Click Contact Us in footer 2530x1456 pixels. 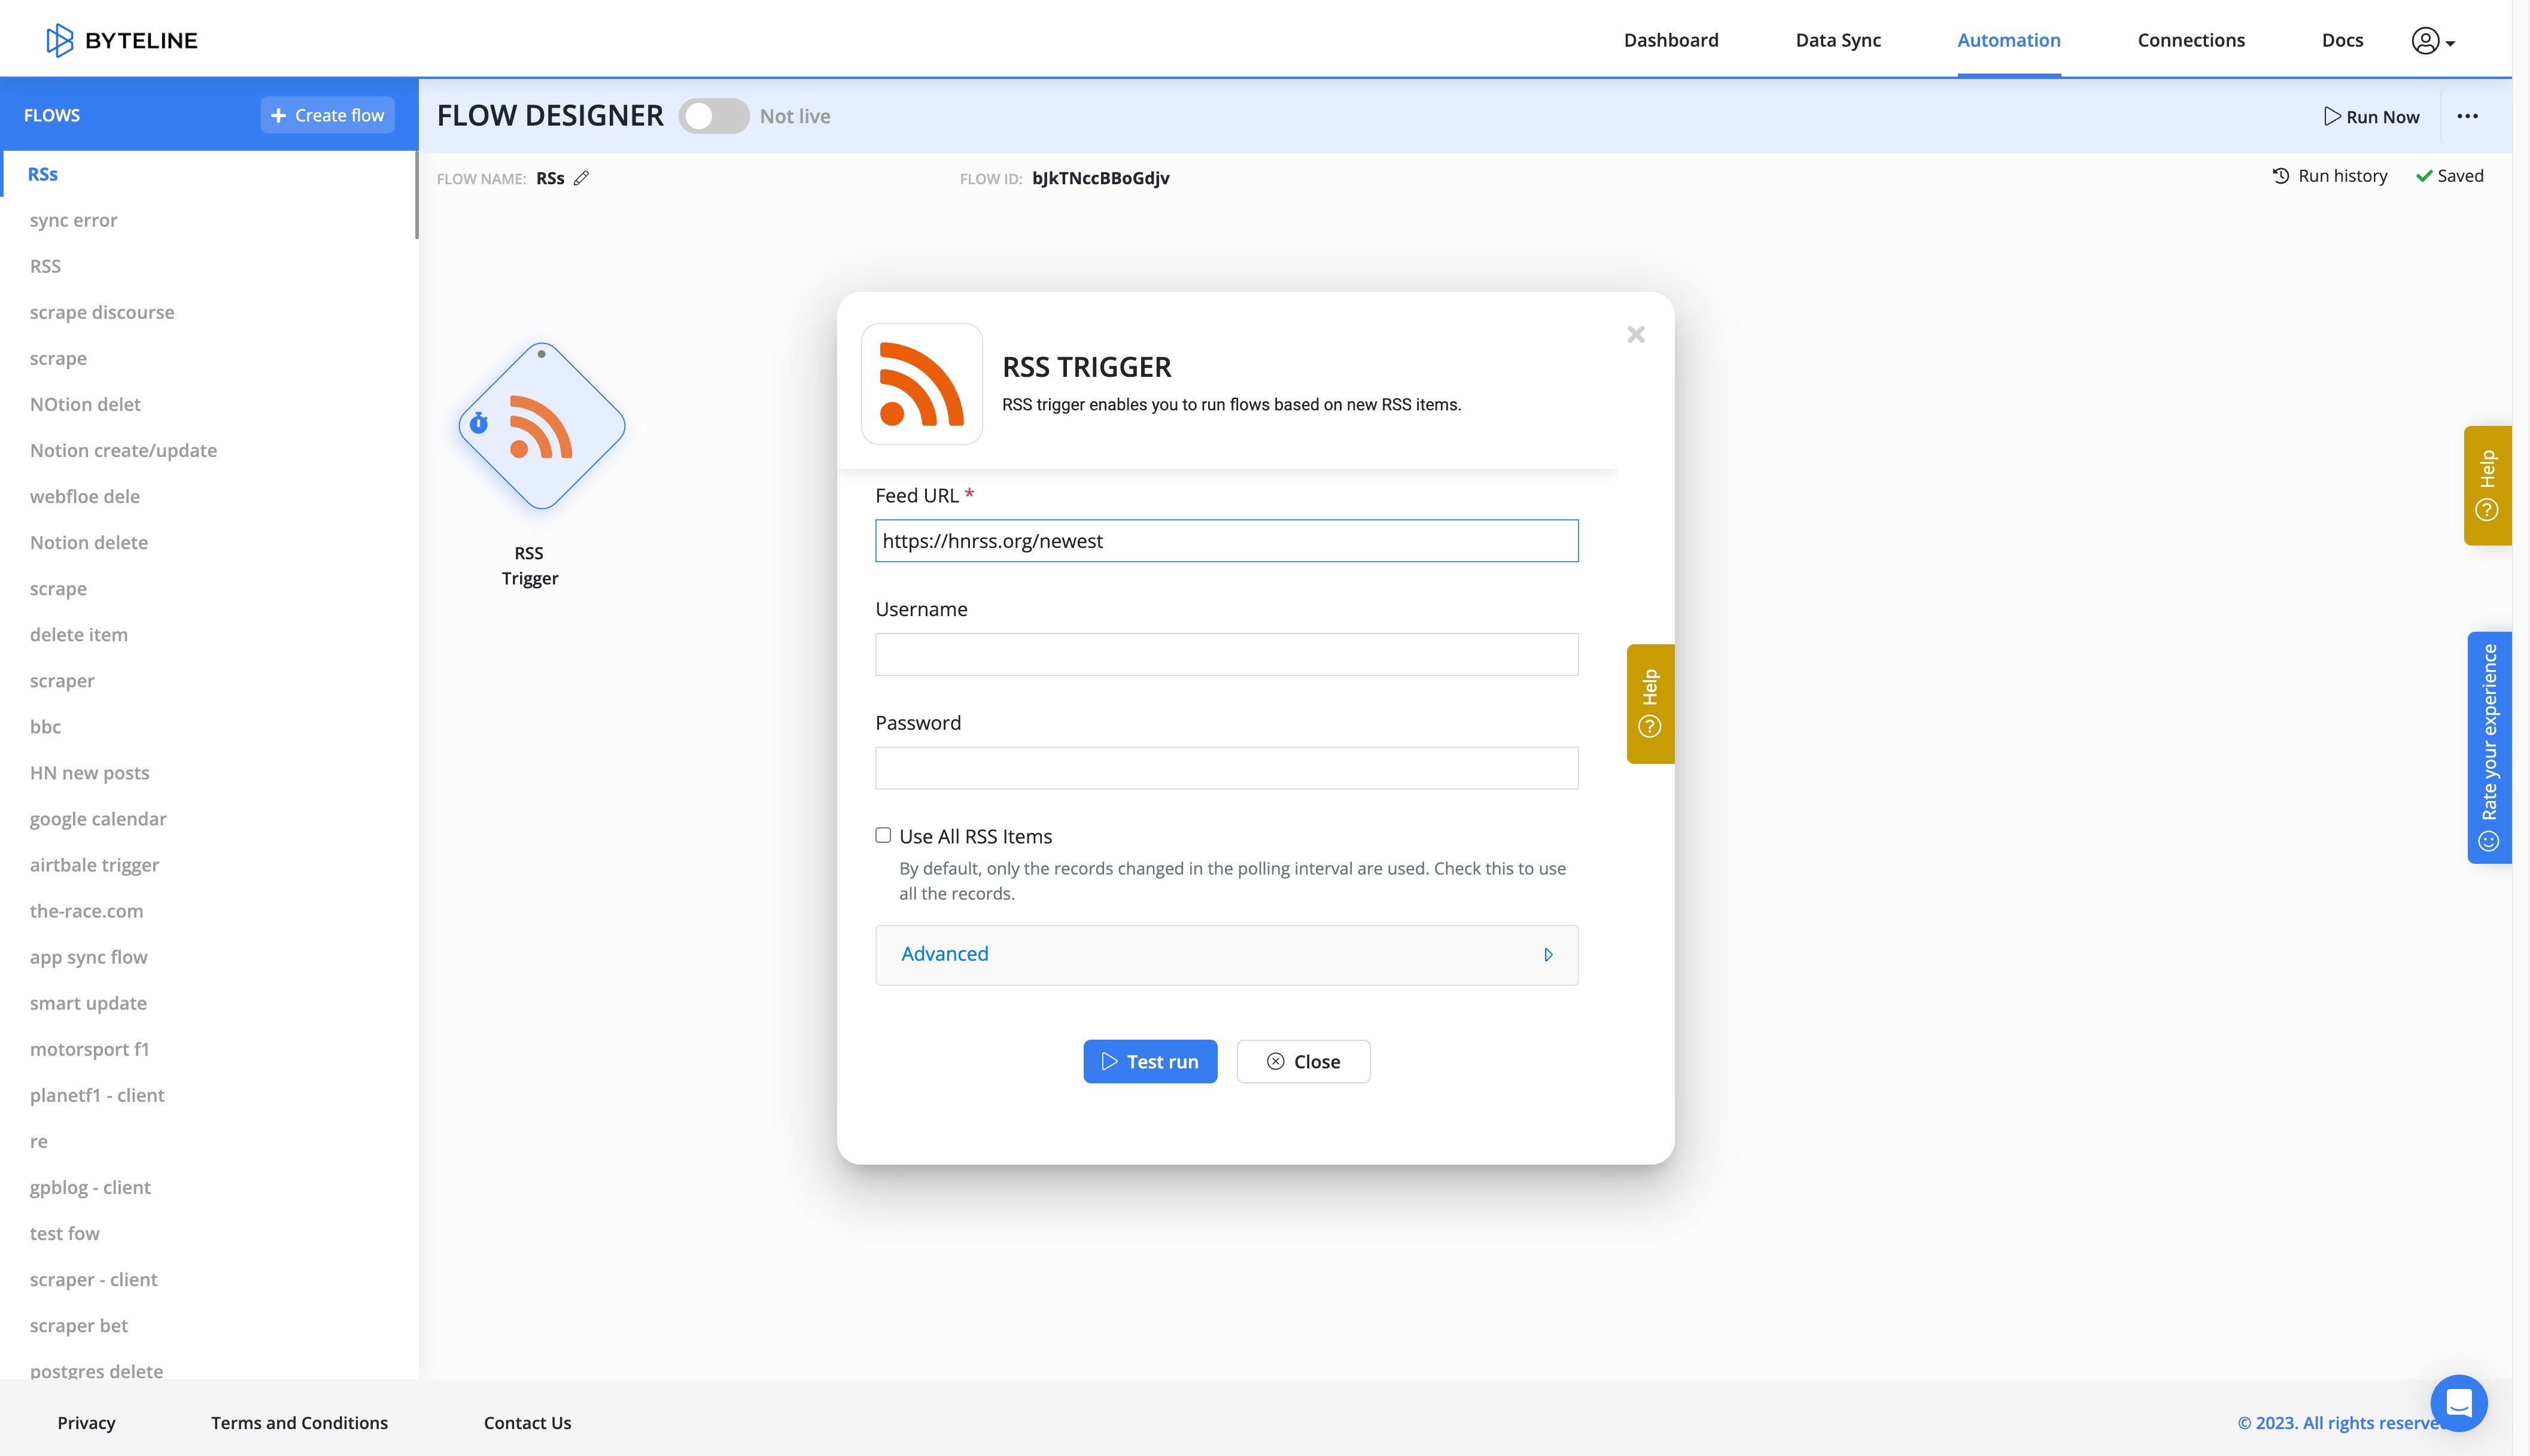click(x=527, y=1422)
